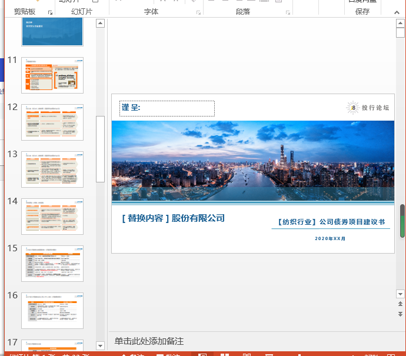406x356 pixels.
Task: Select the [替换内容] 股份有限公司 title text
Action: pyautogui.click(x=173, y=218)
